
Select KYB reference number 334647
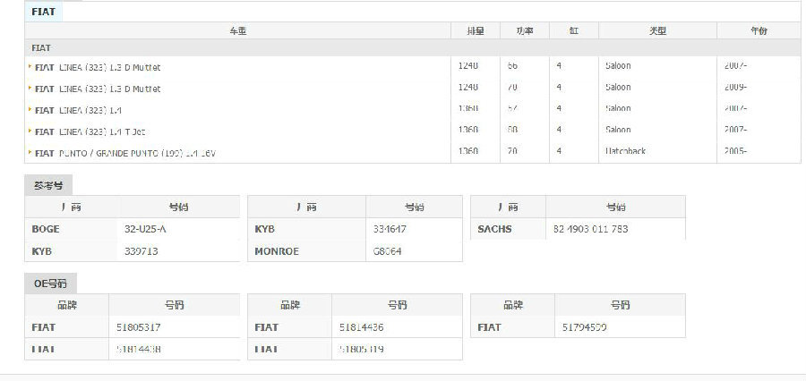[x=390, y=229]
